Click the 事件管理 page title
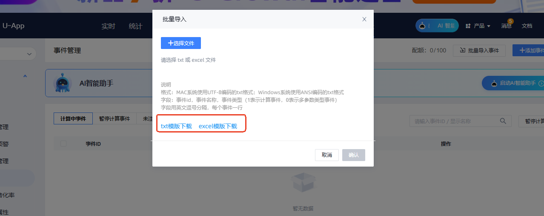 coord(67,50)
